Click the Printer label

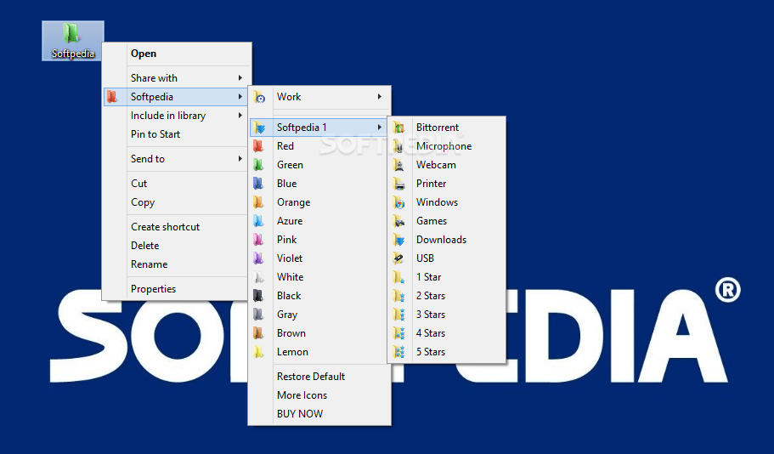(x=431, y=184)
